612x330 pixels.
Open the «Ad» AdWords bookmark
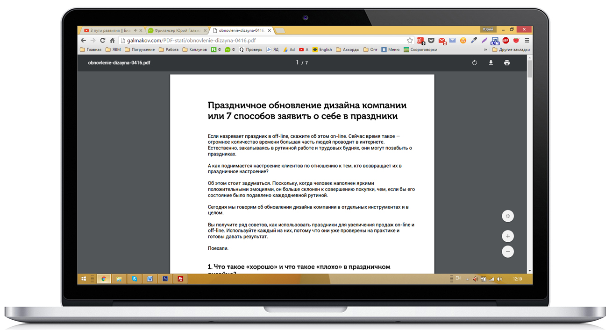[289, 49]
